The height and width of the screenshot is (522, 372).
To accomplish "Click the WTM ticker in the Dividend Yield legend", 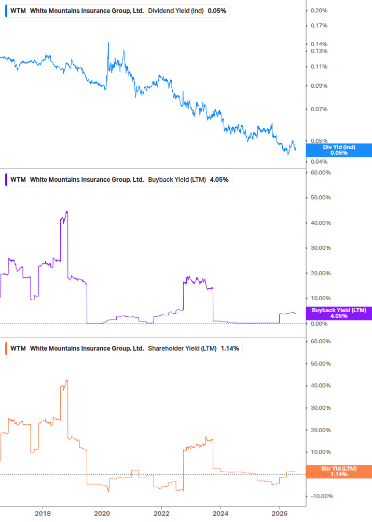I will point(18,11).
